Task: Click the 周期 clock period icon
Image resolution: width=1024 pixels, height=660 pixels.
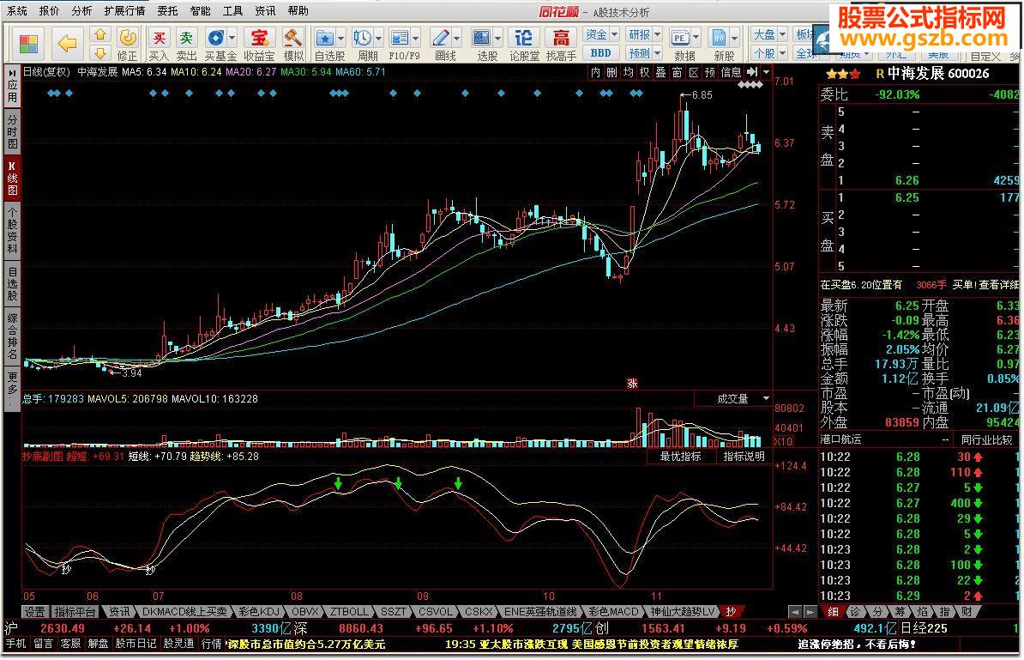Action: (x=363, y=38)
